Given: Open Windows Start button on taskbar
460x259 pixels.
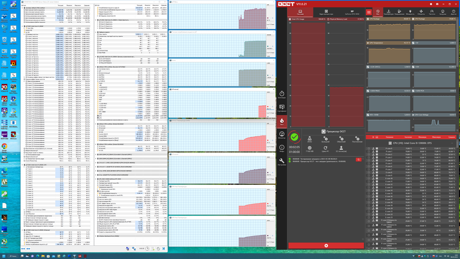Looking at the screenshot, I should tap(3, 256).
